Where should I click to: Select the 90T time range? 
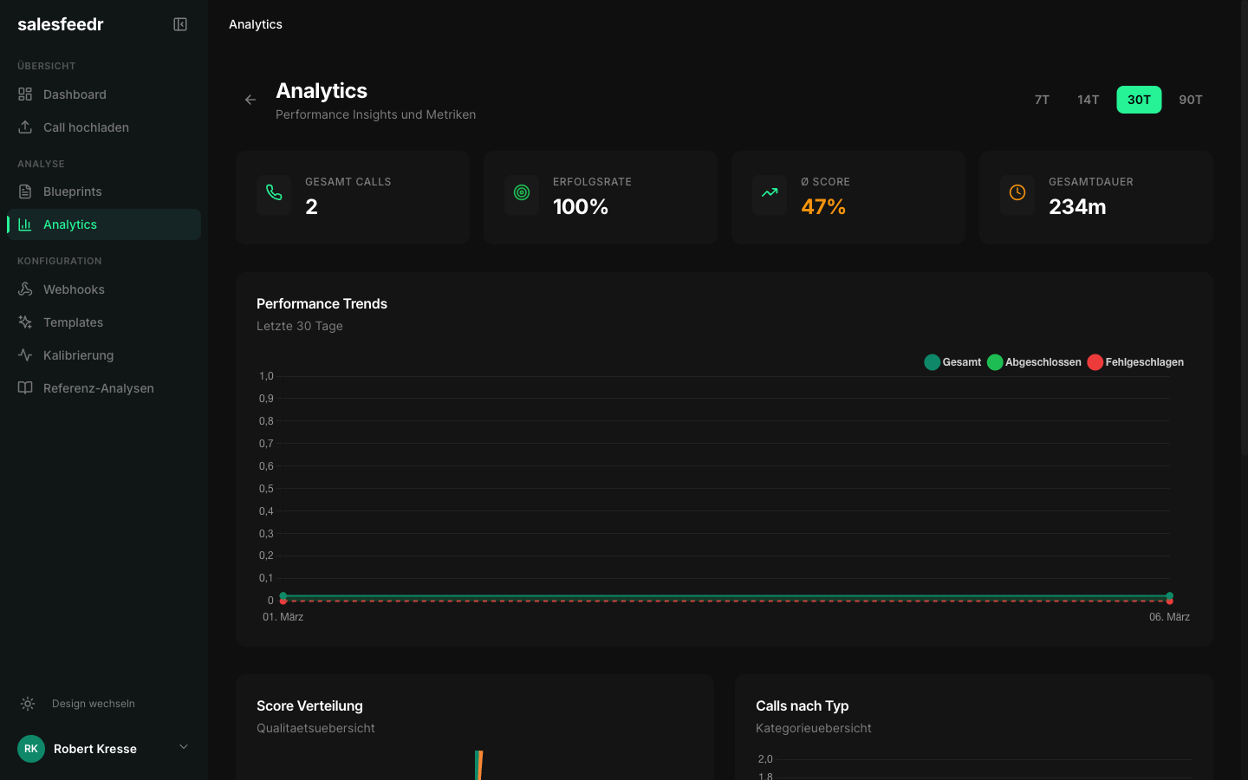1190,100
